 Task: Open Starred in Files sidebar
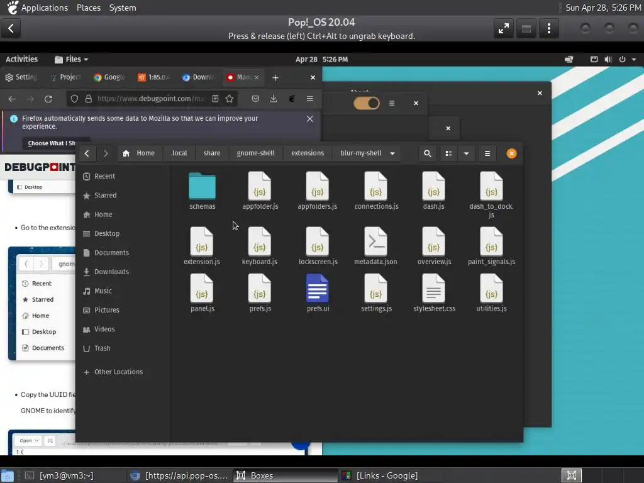pos(123,196)
